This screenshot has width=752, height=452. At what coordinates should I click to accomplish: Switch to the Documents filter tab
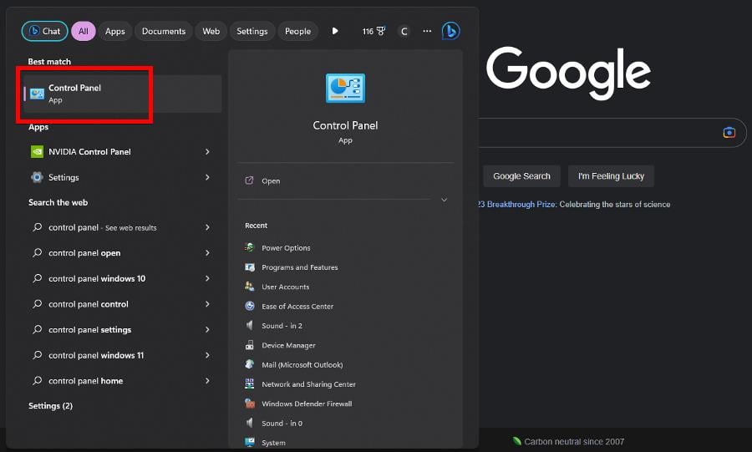tap(164, 31)
